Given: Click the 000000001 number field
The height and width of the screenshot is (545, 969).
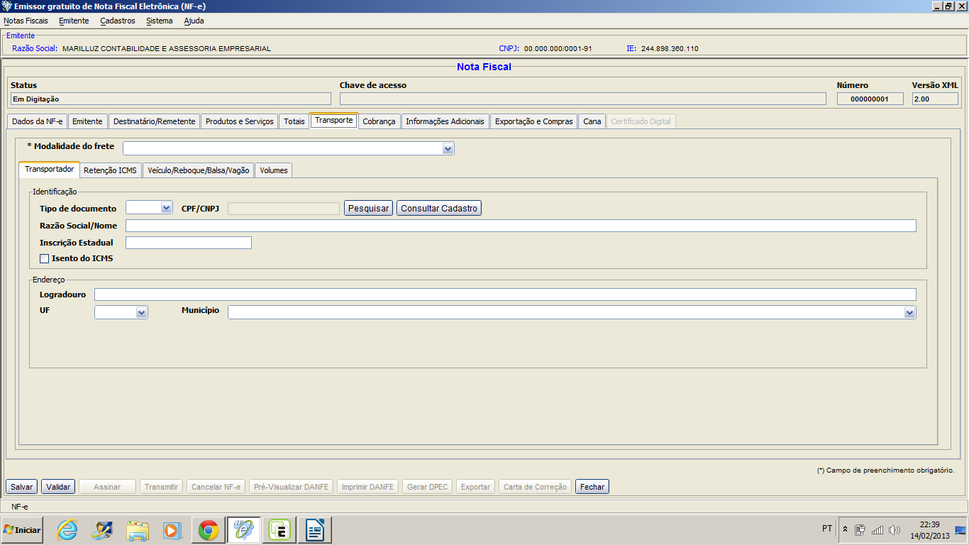Looking at the screenshot, I should point(870,99).
